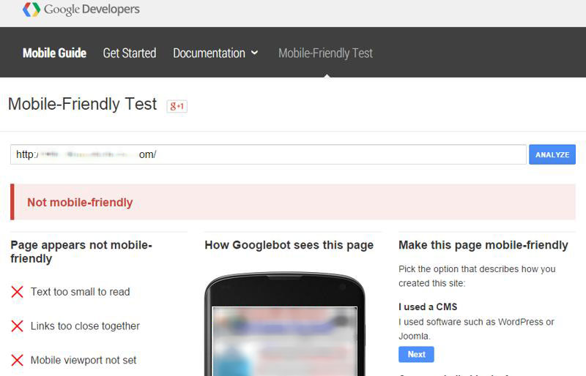Click the red X beside Text too small to read

[17, 292]
